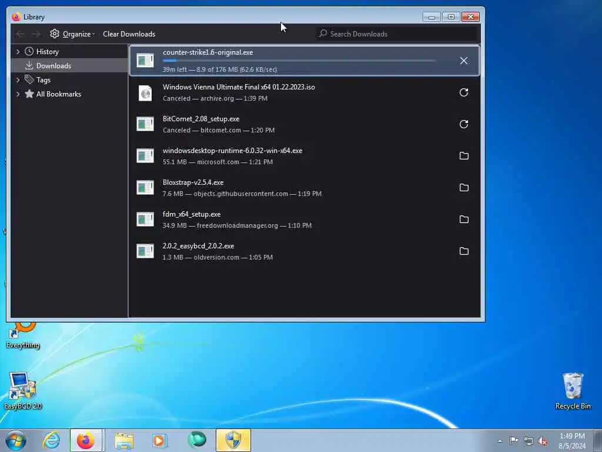602x452 pixels.
Task: Click the Tags label icon
Action: [29, 79]
